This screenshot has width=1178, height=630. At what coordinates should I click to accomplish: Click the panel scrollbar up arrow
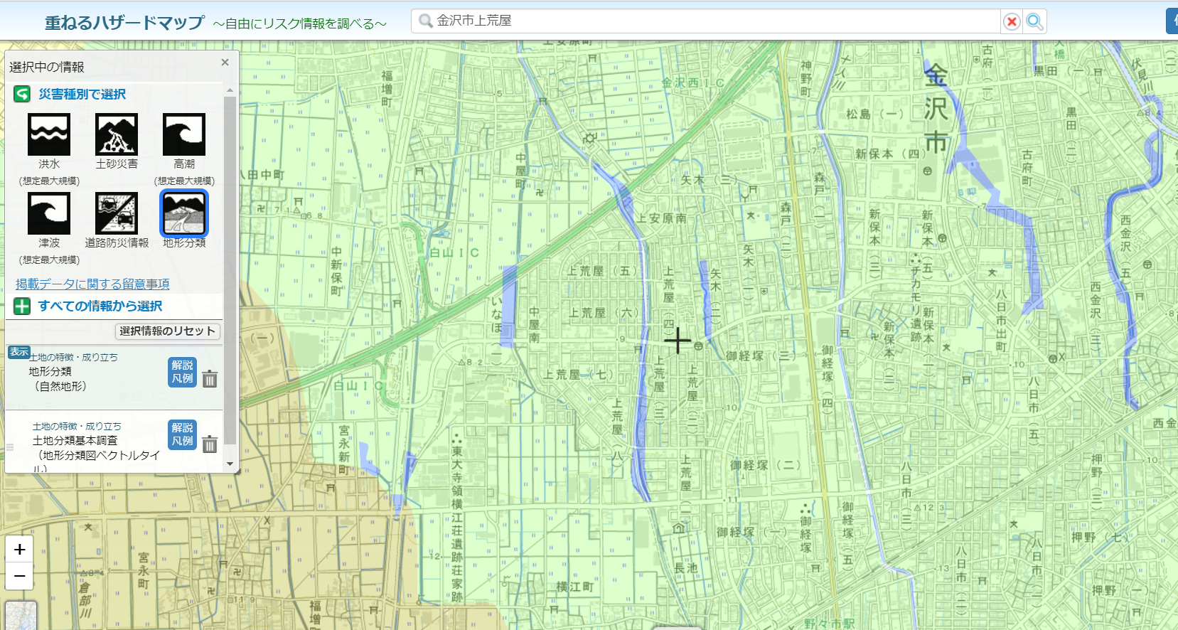[230, 90]
